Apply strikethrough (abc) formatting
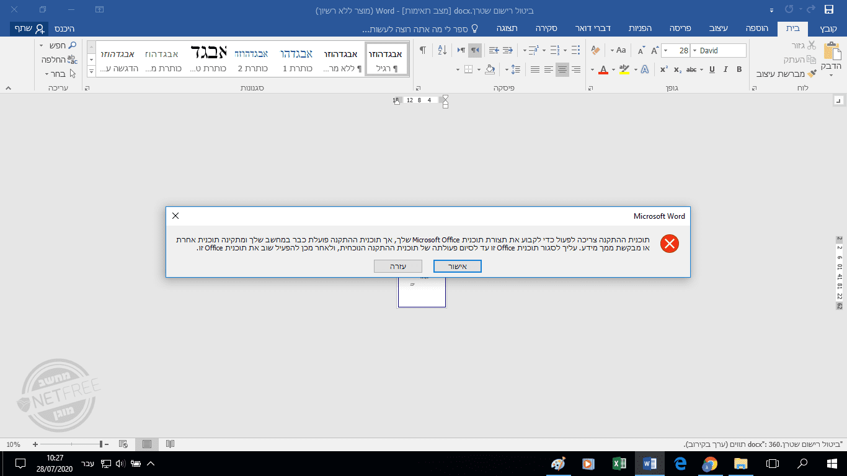Viewport: 847px width, 476px height. (x=692, y=69)
